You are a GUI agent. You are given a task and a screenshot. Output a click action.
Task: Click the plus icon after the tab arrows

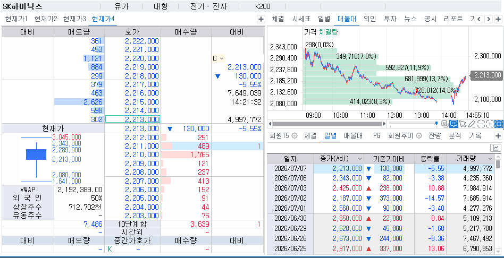[x=498, y=19]
